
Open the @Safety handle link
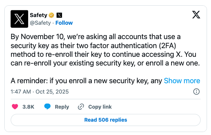coord(40,23)
